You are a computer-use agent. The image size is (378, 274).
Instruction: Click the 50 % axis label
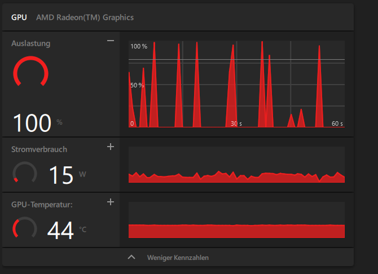(x=137, y=85)
